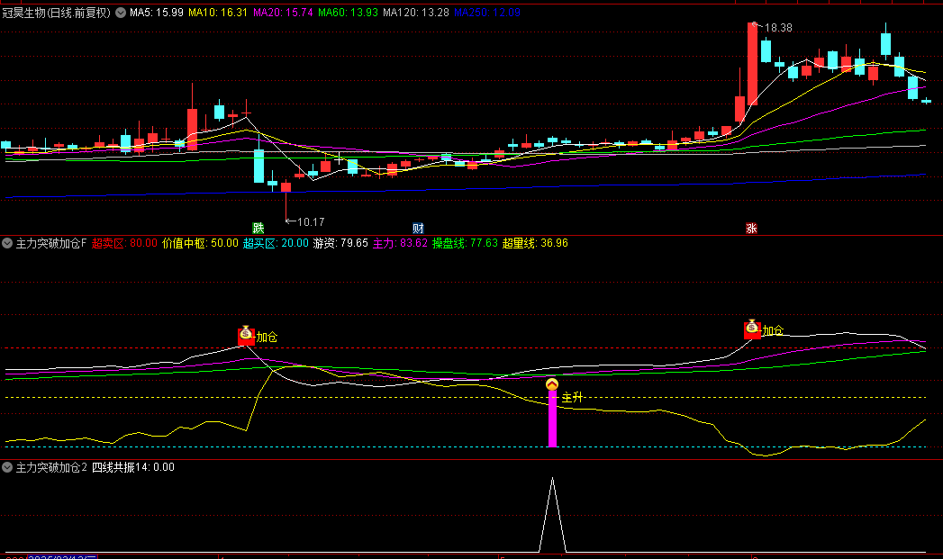Select the blue MA250: 12.09 label
943x559 pixels.
[486, 12]
